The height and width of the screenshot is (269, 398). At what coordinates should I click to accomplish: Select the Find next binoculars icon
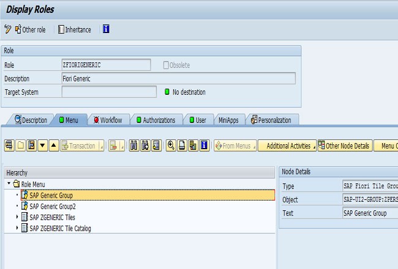click(145, 146)
